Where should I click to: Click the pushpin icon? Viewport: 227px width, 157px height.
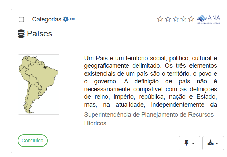(x=186, y=143)
